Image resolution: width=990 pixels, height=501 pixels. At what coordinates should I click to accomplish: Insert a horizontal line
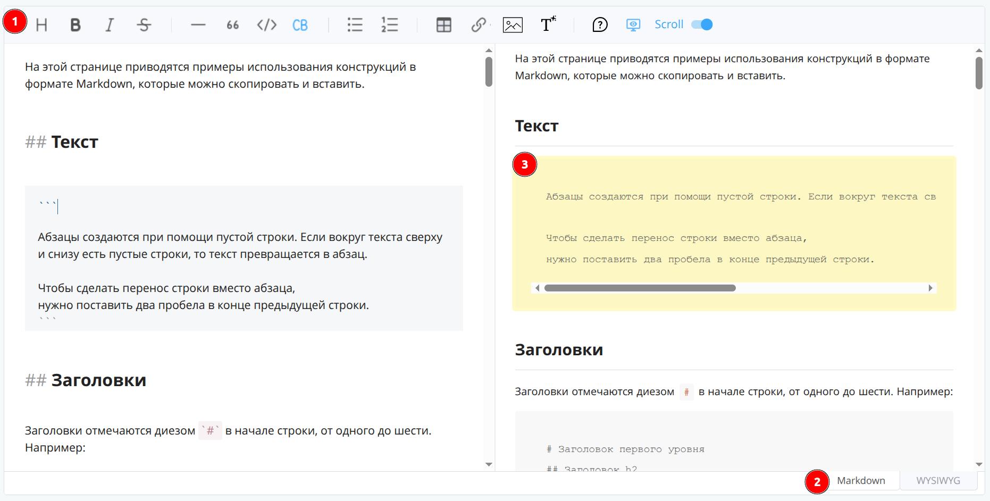click(198, 25)
